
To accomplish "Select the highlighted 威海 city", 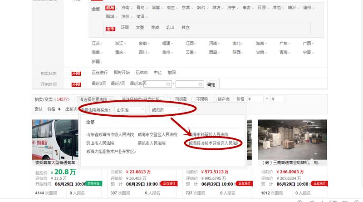I will point(110,8).
